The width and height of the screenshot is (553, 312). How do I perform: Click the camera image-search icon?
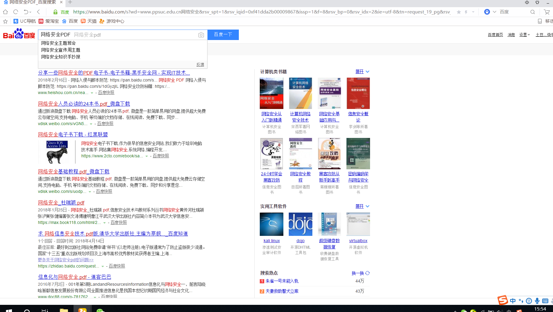coord(201,35)
